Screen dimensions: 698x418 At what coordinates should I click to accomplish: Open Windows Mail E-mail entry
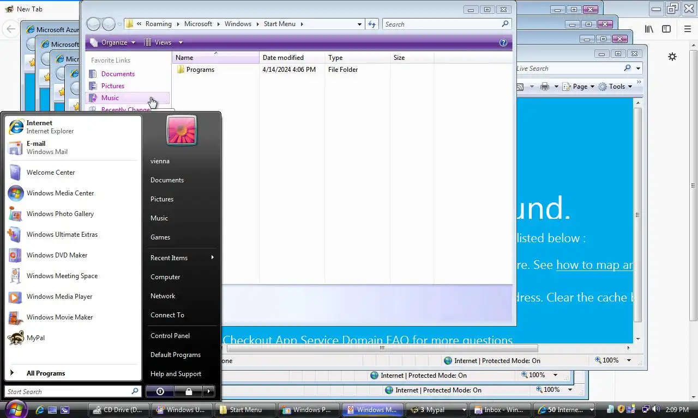pyautogui.click(x=73, y=147)
